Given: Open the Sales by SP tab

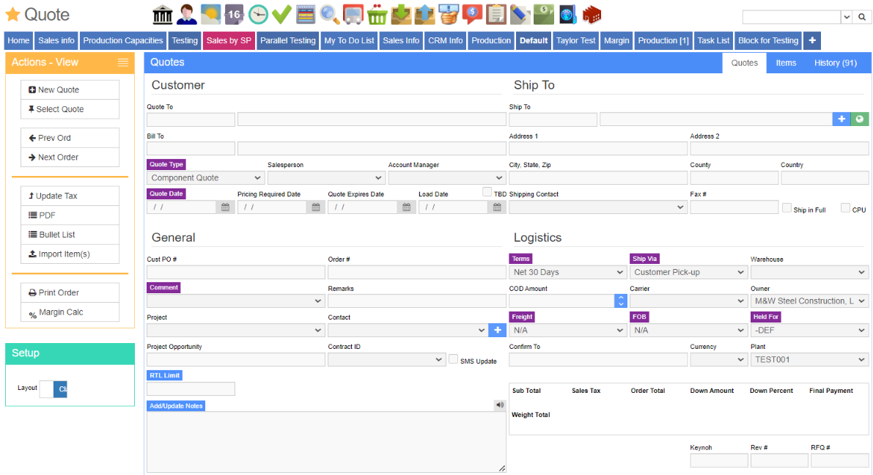Looking at the screenshot, I should pos(229,41).
